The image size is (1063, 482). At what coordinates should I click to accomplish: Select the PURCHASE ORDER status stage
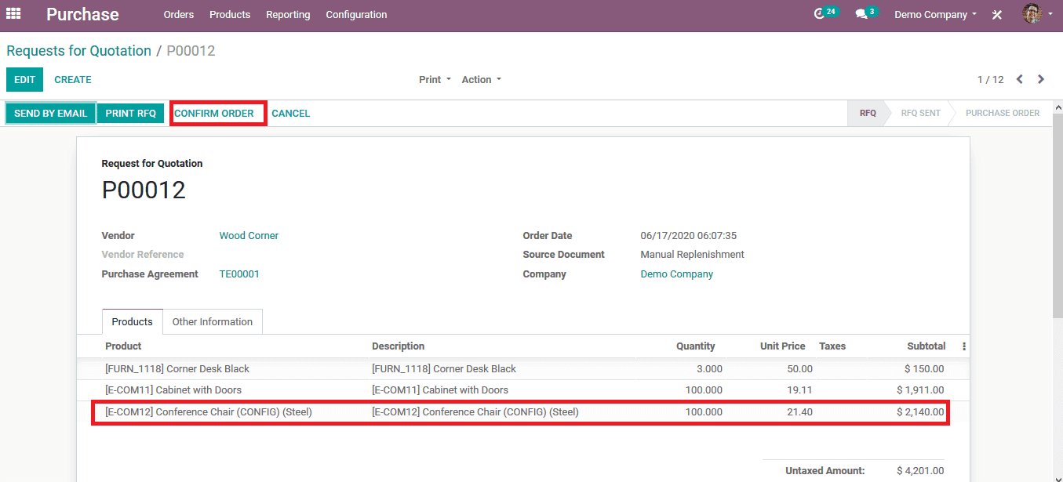1003,114
